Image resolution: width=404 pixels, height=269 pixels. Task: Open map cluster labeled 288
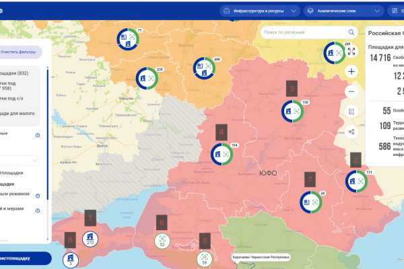(x=335, y=53)
